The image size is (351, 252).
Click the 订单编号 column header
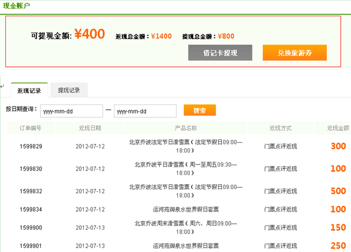(x=30, y=128)
